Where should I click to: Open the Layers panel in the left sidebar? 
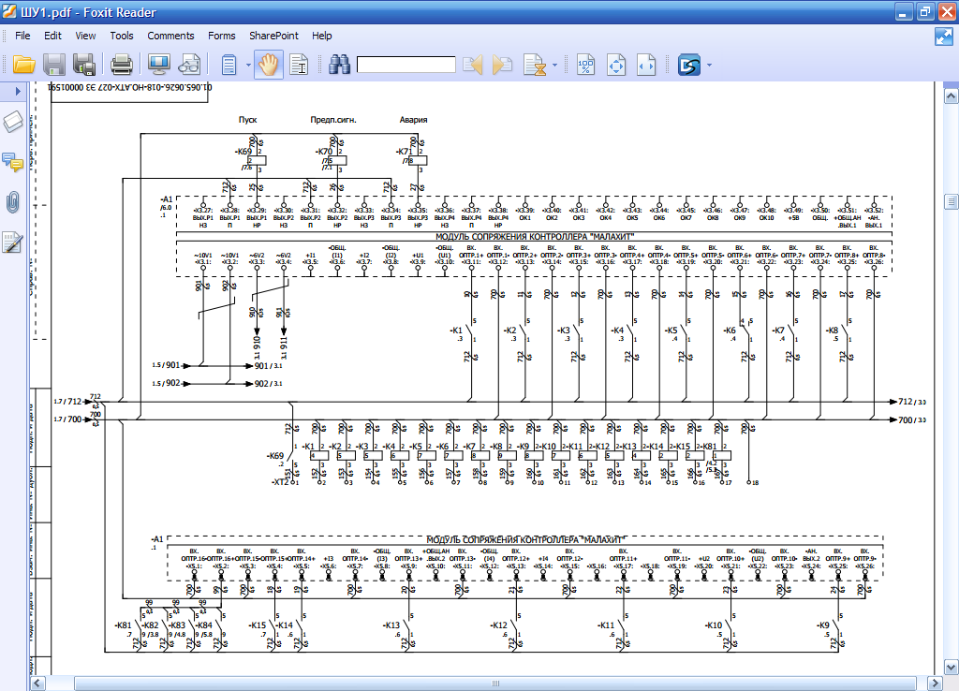point(13,123)
